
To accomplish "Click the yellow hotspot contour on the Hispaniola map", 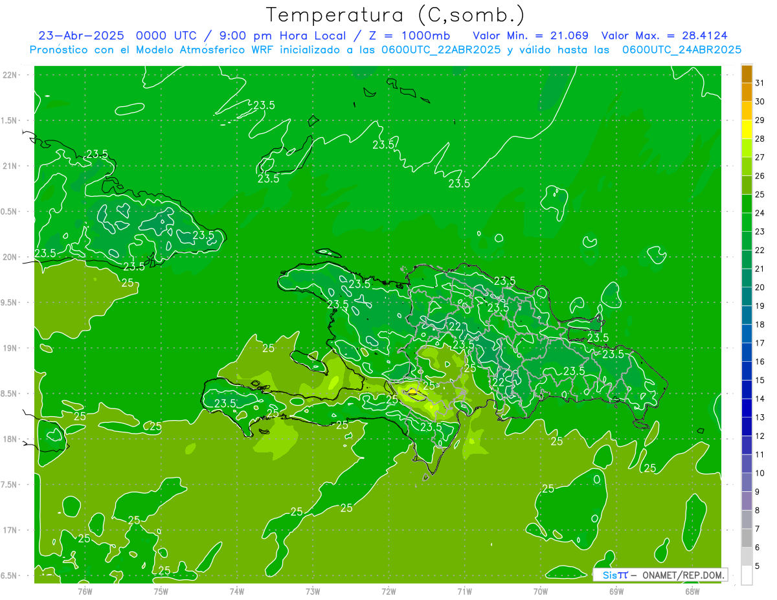I will point(413,392).
